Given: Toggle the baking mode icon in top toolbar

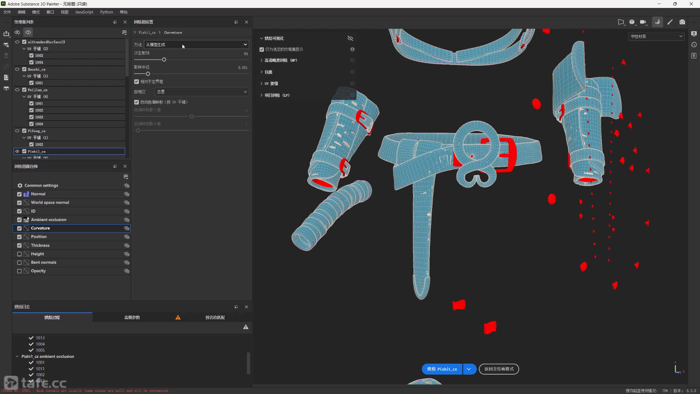Looking at the screenshot, I should click(x=657, y=22).
